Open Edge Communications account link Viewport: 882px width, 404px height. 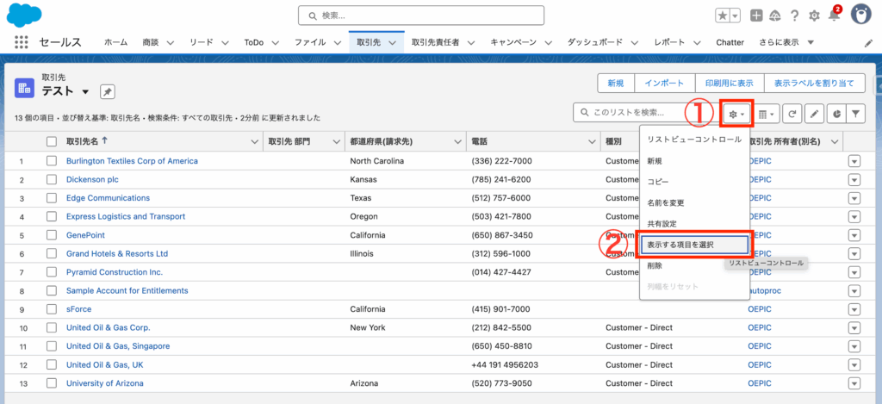pyautogui.click(x=108, y=198)
